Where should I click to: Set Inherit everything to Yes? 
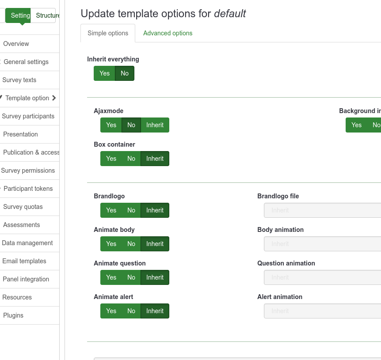click(x=104, y=73)
